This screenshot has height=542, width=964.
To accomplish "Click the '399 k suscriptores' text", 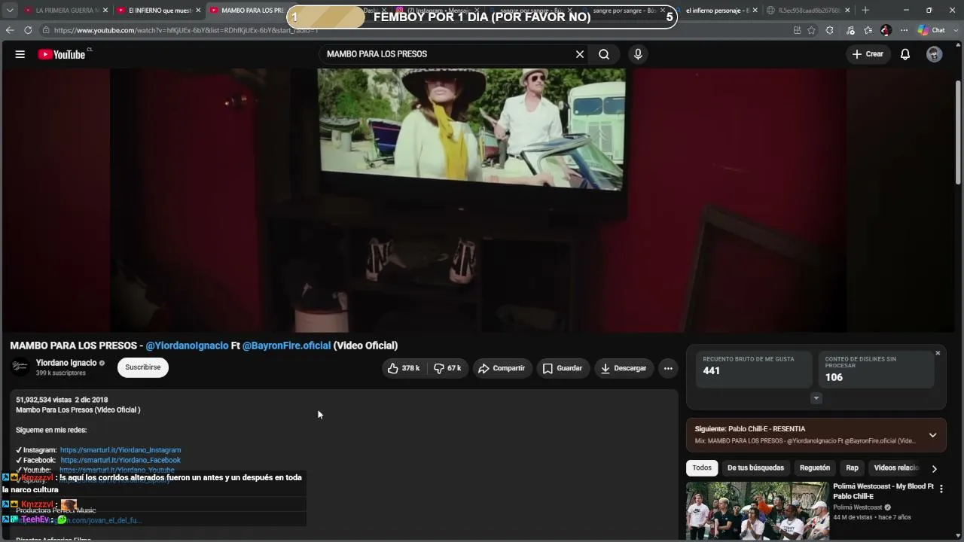I will (61, 373).
